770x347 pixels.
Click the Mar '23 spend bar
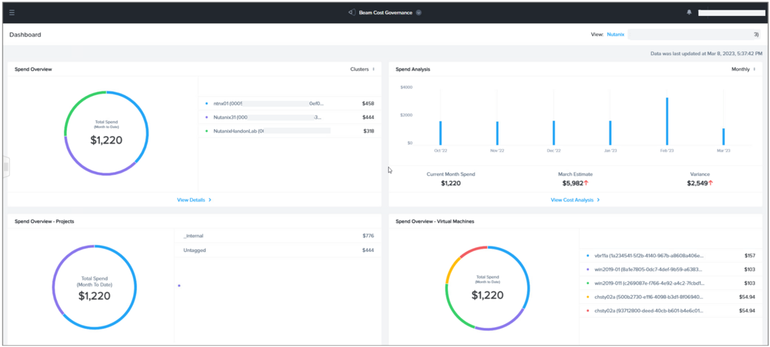723,137
